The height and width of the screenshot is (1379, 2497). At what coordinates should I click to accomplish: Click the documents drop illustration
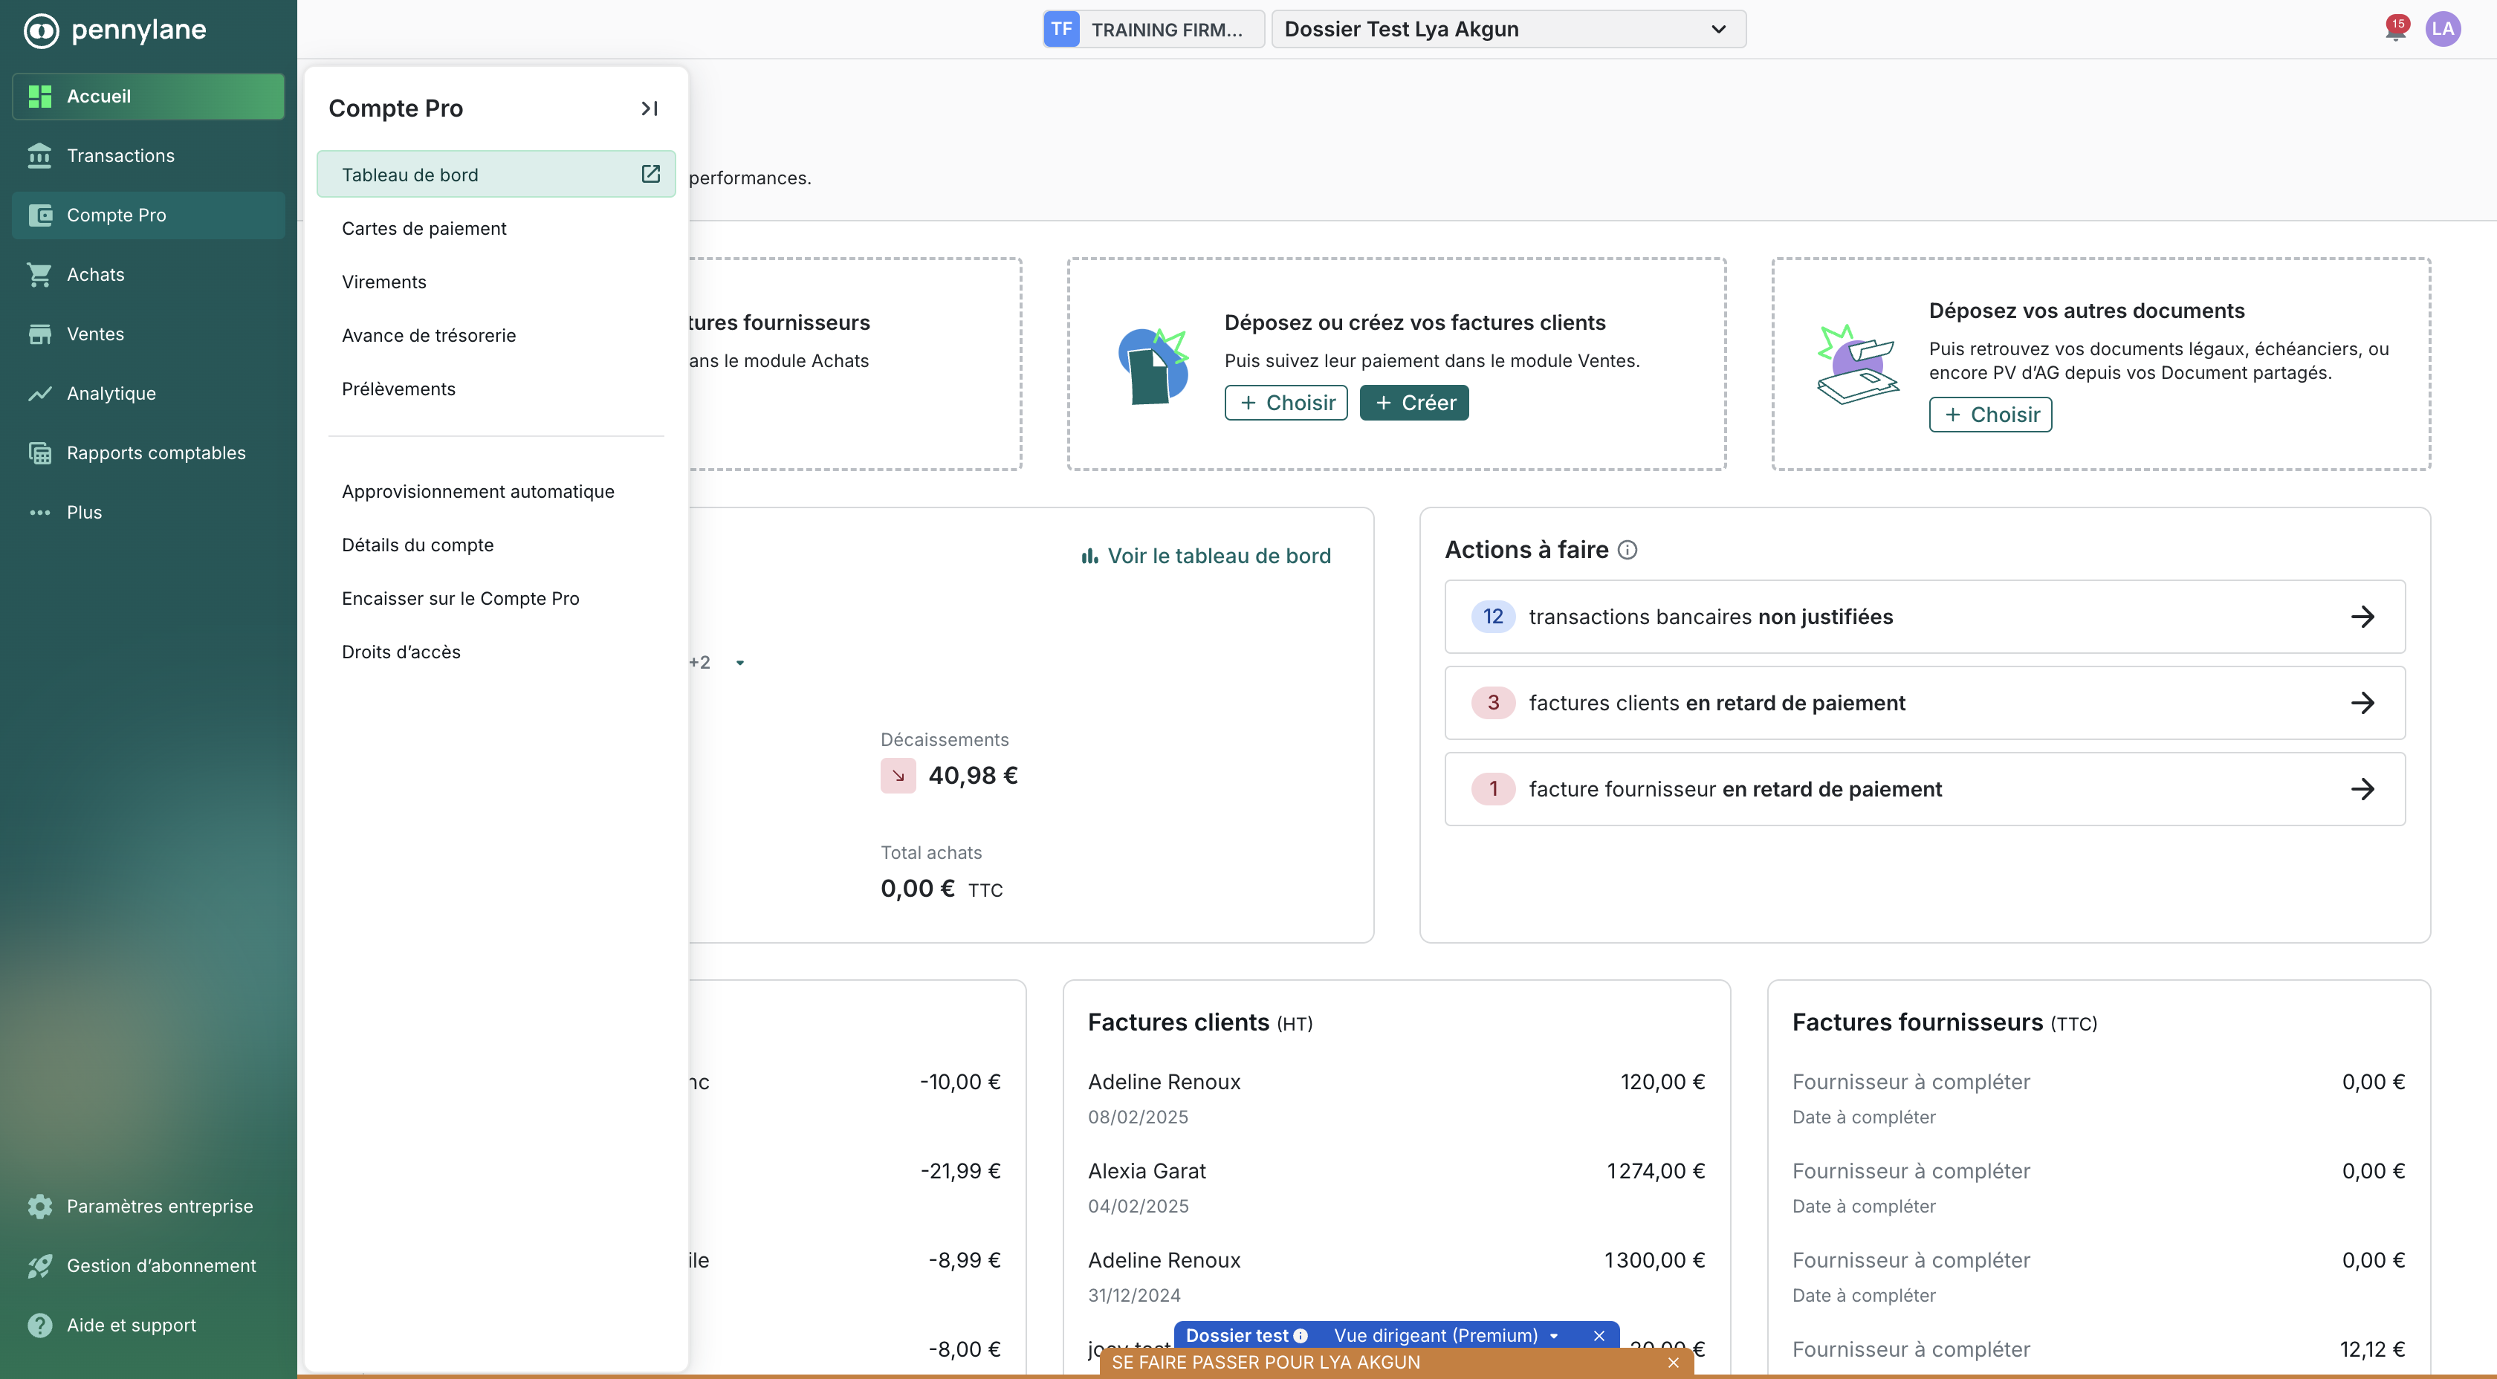point(1857,364)
